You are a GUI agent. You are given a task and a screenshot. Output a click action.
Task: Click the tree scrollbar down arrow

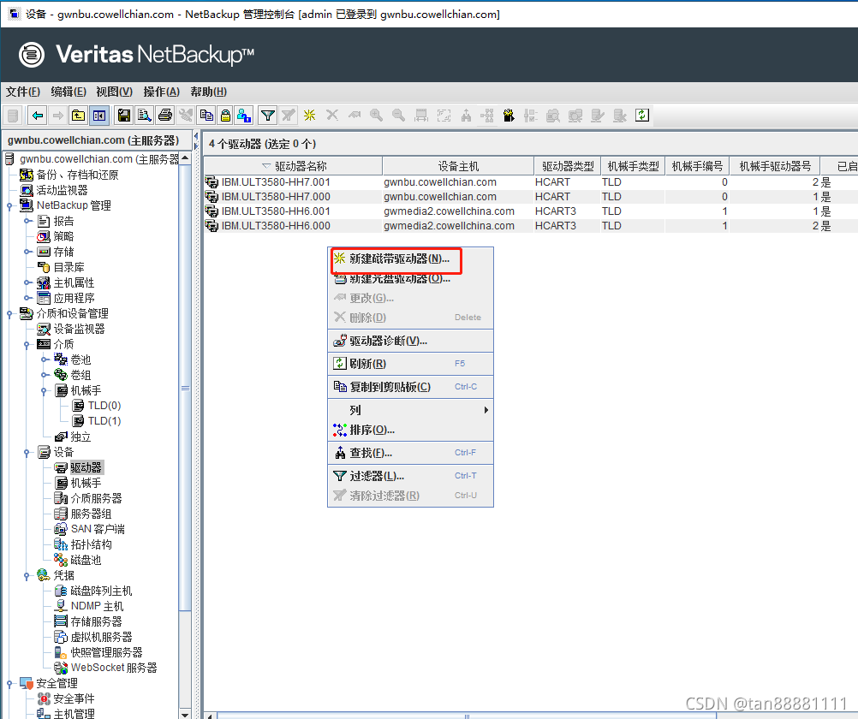(186, 714)
